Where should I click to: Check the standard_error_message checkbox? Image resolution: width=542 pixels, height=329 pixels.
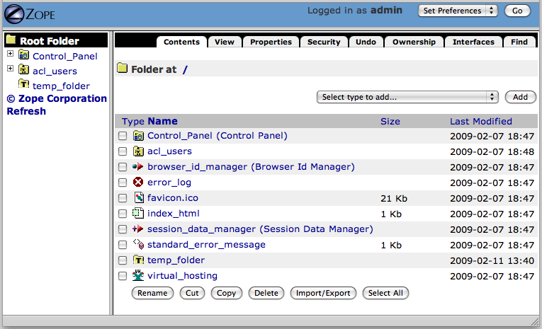point(123,245)
